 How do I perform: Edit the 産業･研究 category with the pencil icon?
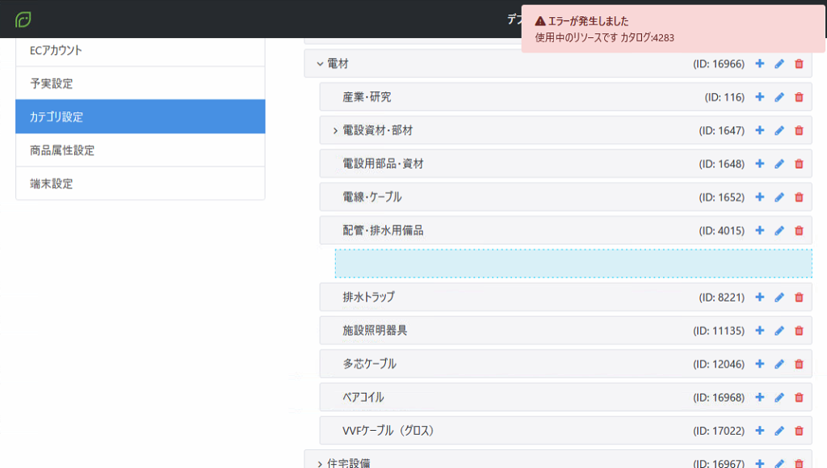point(779,97)
